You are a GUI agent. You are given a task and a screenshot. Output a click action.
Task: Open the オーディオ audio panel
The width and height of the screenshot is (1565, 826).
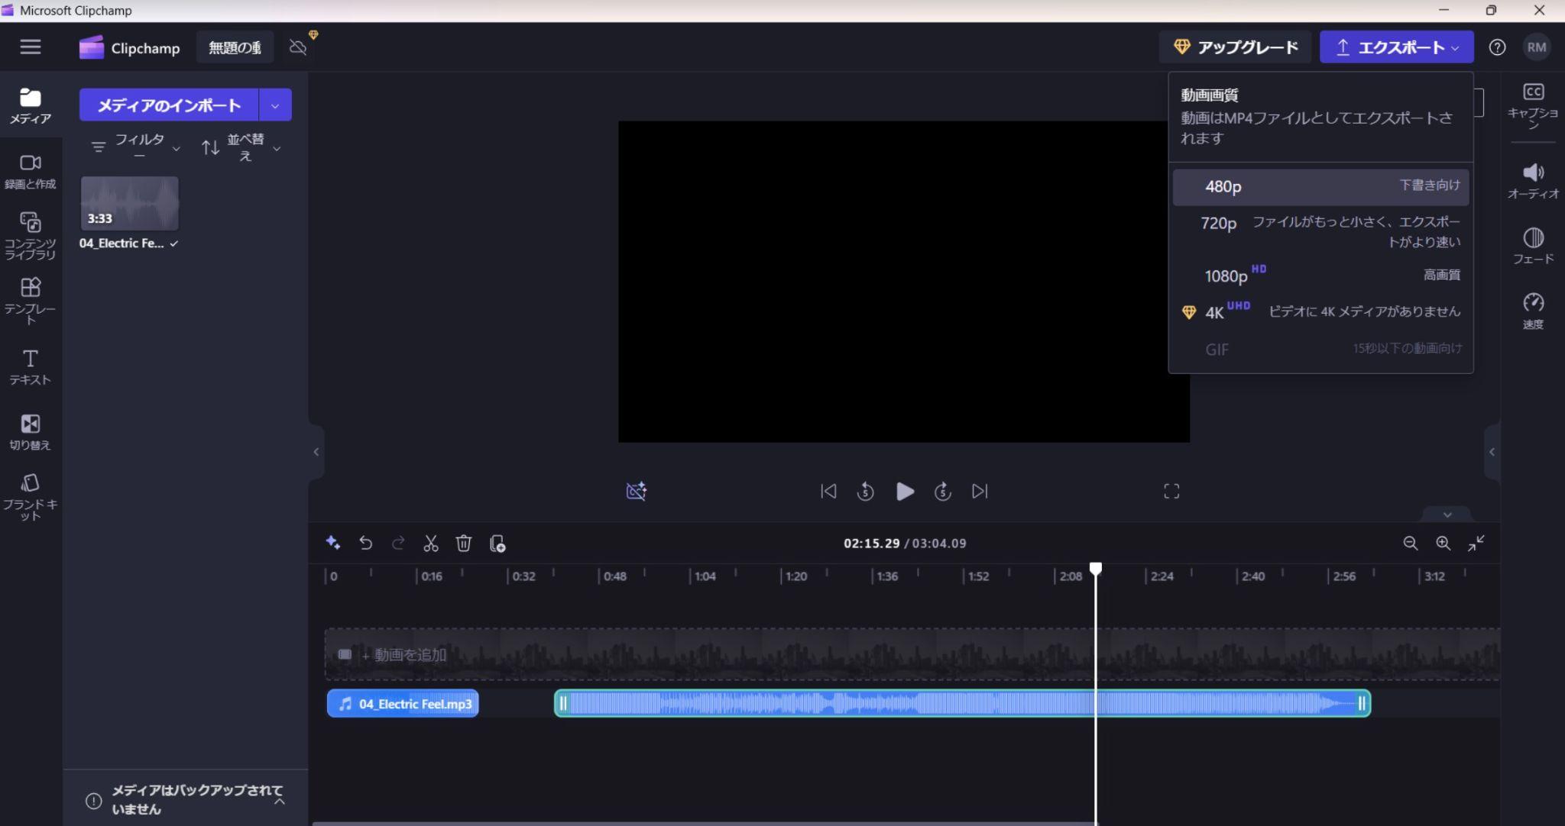coord(1533,181)
